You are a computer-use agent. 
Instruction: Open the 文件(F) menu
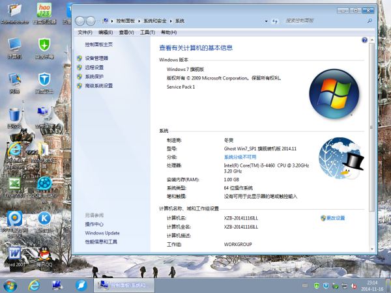click(x=85, y=33)
